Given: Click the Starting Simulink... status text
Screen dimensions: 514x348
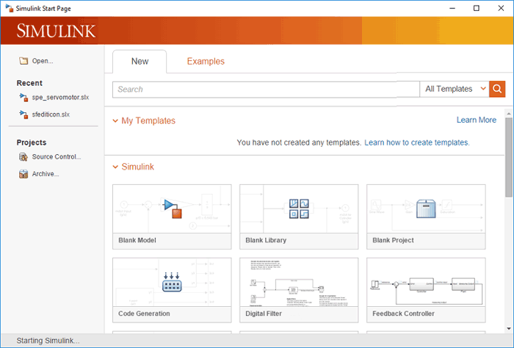Looking at the screenshot, I should click(x=48, y=341).
